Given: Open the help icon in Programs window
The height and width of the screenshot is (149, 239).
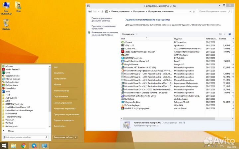Looking at the screenshot, I should click(x=230, y=34).
